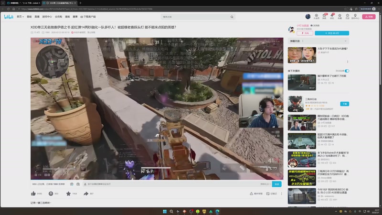The height and width of the screenshot is (215, 382).
Task: Open the 历史 history icon
Action: (348, 16)
